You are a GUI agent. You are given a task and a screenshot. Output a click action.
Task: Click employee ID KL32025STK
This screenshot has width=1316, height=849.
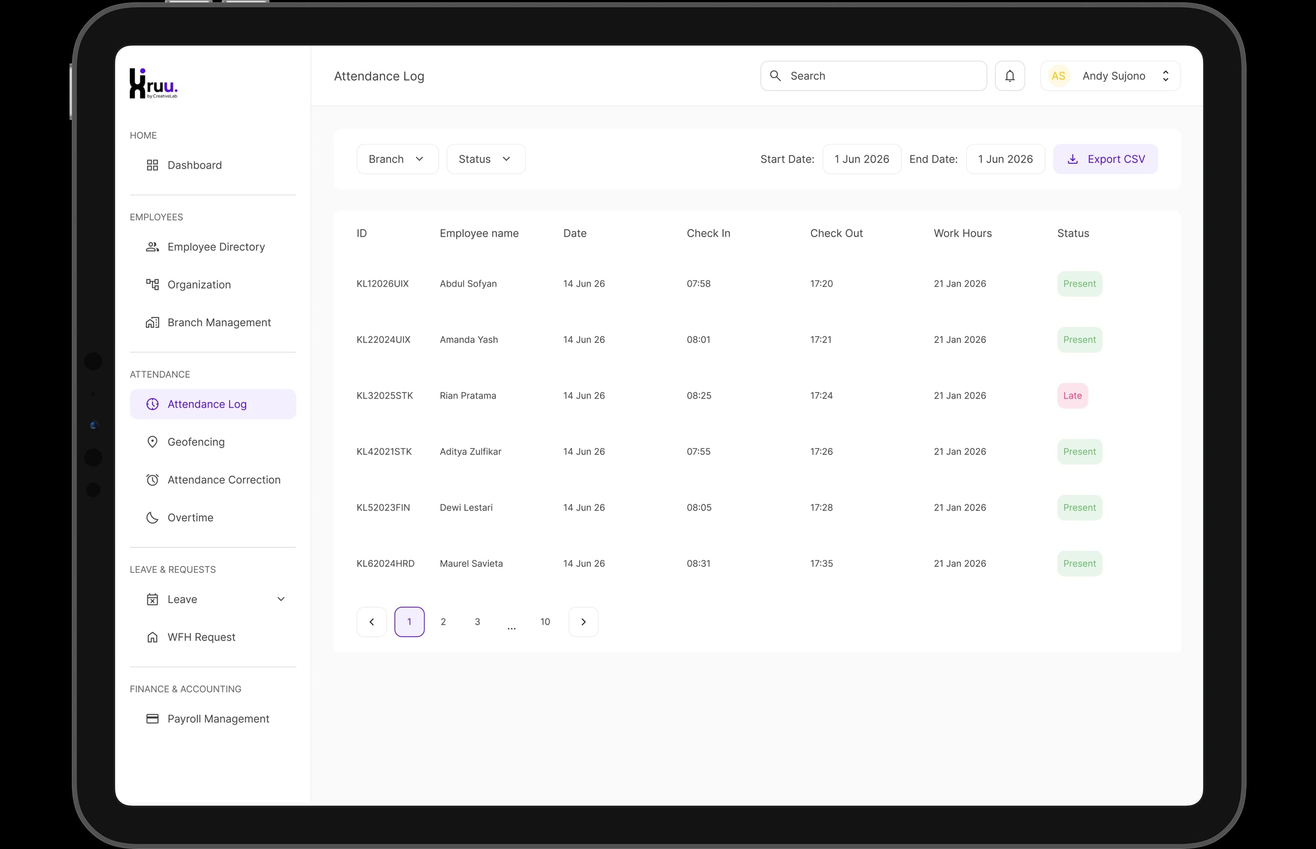385,396
